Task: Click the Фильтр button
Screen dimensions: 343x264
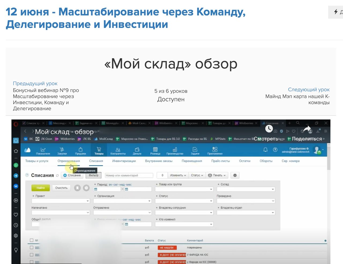Action: pos(94,175)
